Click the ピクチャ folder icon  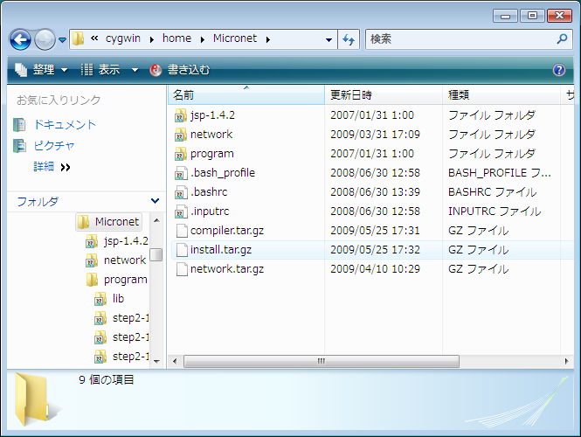[x=19, y=146]
